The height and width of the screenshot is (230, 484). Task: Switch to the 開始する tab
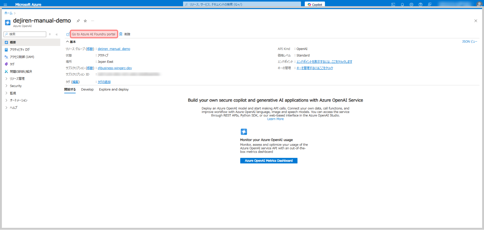70,89
